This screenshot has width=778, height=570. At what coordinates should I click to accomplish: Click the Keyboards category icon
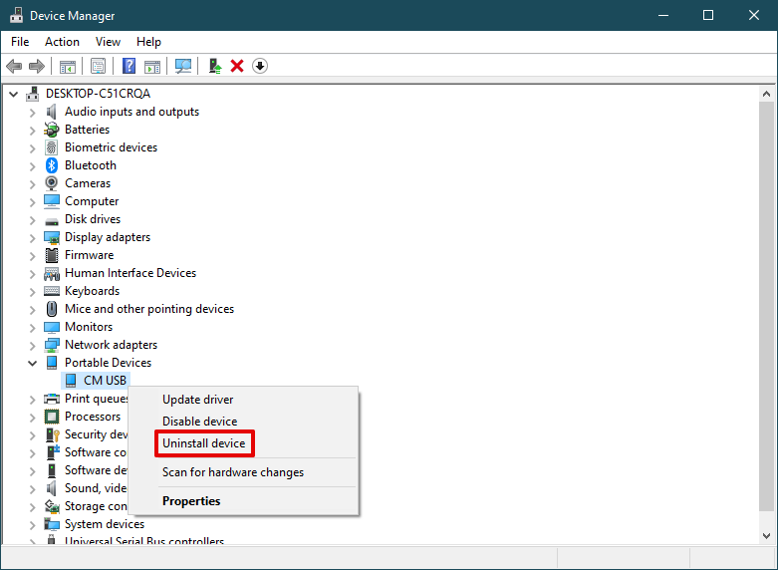pos(52,291)
